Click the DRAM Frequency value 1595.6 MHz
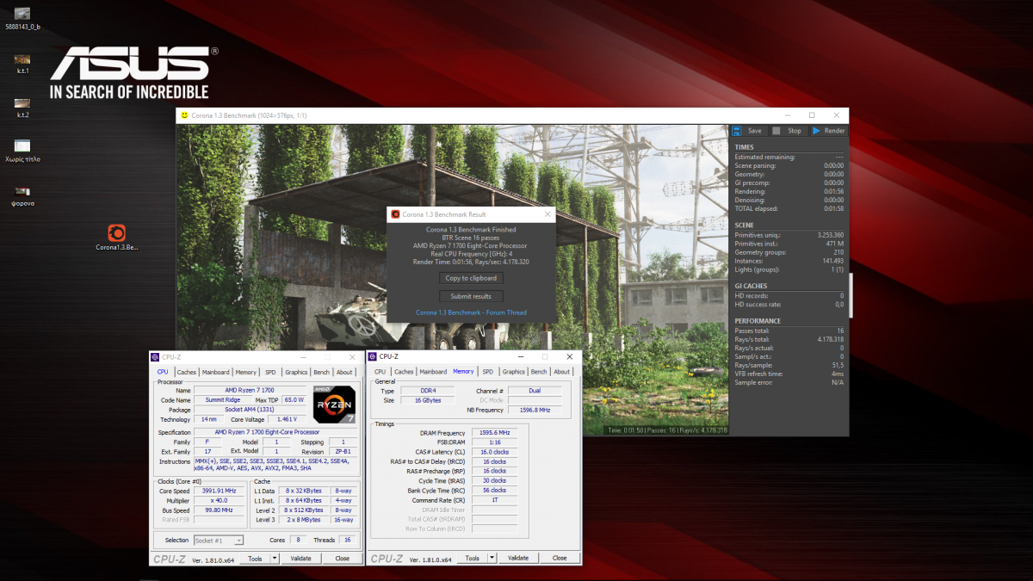Viewport: 1033px width, 581px height. (494, 433)
